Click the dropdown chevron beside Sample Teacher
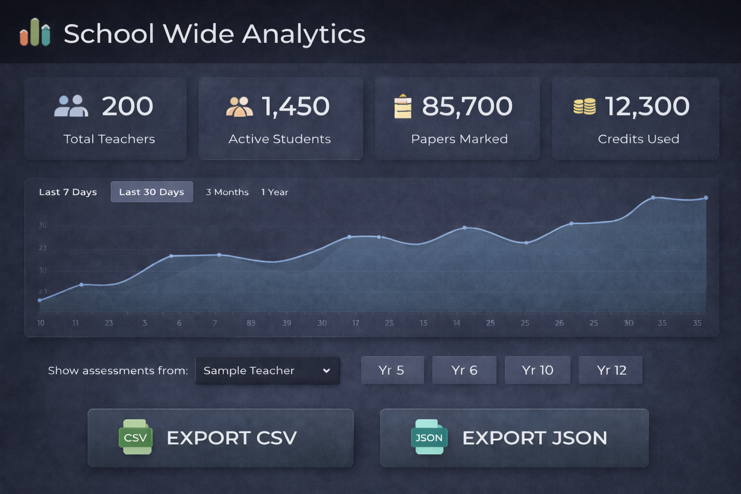This screenshot has width=741, height=494. pyautogui.click(x=327, y=370)
